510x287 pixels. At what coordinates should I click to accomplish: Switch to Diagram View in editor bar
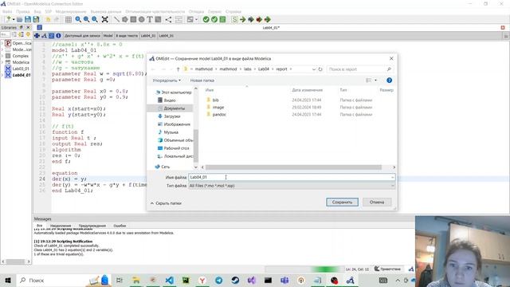coord(45,35)
